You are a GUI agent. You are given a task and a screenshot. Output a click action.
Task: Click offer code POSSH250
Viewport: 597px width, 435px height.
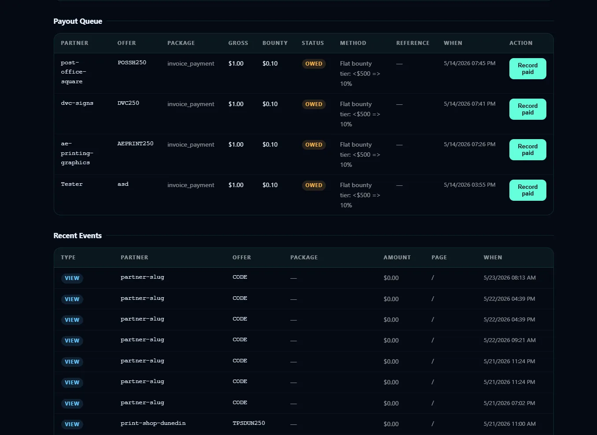click(132, 63)
